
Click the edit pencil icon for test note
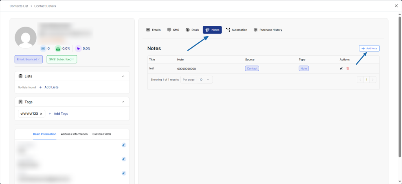(341, 68)
